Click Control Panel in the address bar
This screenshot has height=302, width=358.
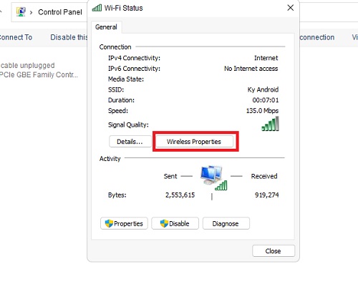(x=60, y=12)
